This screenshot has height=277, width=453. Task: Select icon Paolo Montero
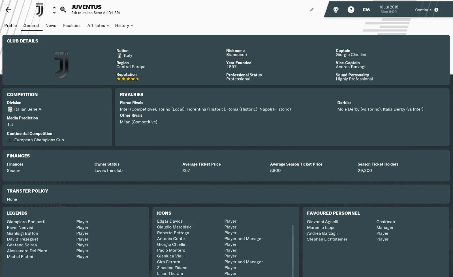[171, 250]
